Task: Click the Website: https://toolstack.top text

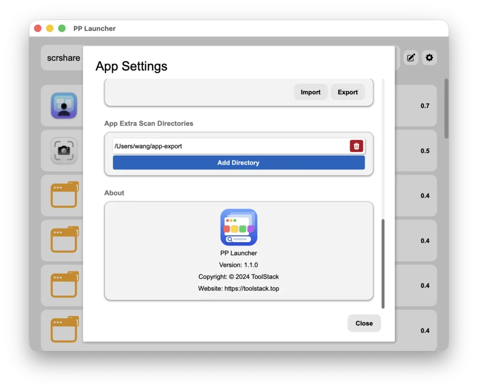Action: (238, 288)
